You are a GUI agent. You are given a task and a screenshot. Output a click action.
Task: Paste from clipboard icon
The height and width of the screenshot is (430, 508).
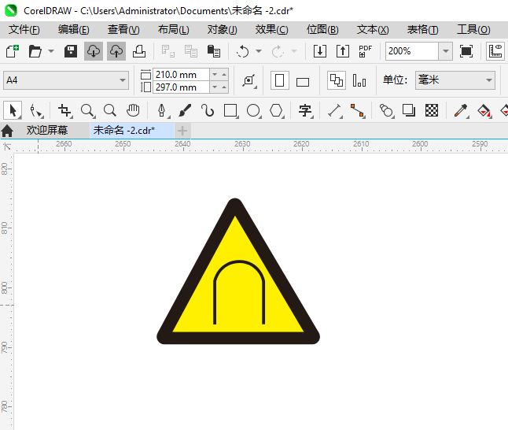[x=214, y=51]
